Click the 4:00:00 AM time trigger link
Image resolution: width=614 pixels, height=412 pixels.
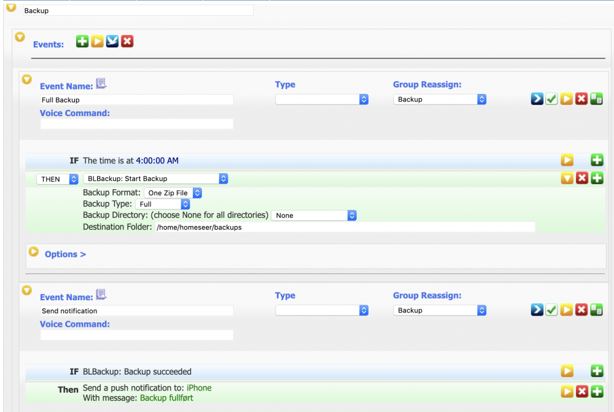point(157,161)
